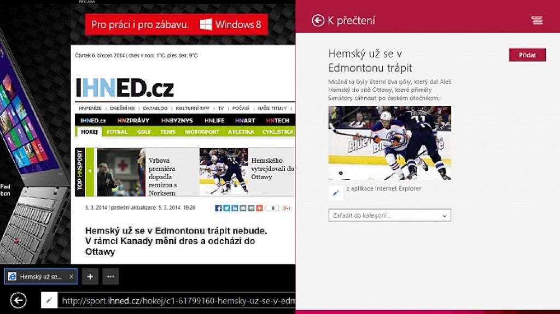Open the DATABLOG link
Image resolution: width=560 pixels, height=314 pixels.
click(x=155, y=108)
